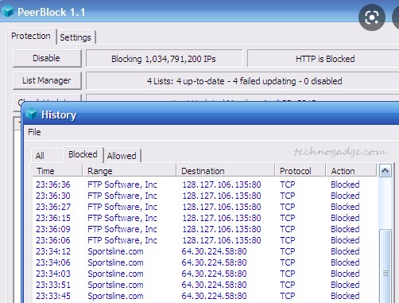Click Sportsline.com in the 23:33:51 row

click(115, 285)
